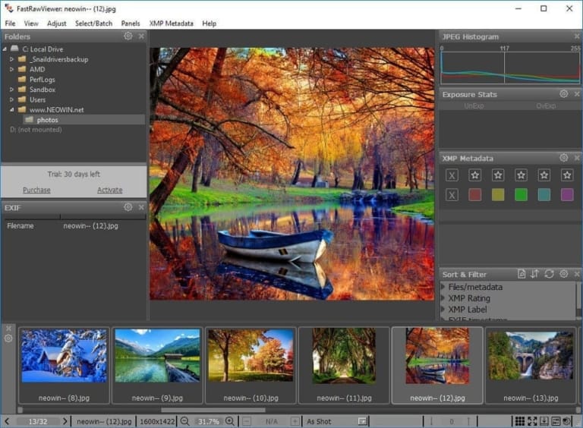This screenshot has height=428, width=583.
Task: Open the Help menu
Action: tap(210, 24)
